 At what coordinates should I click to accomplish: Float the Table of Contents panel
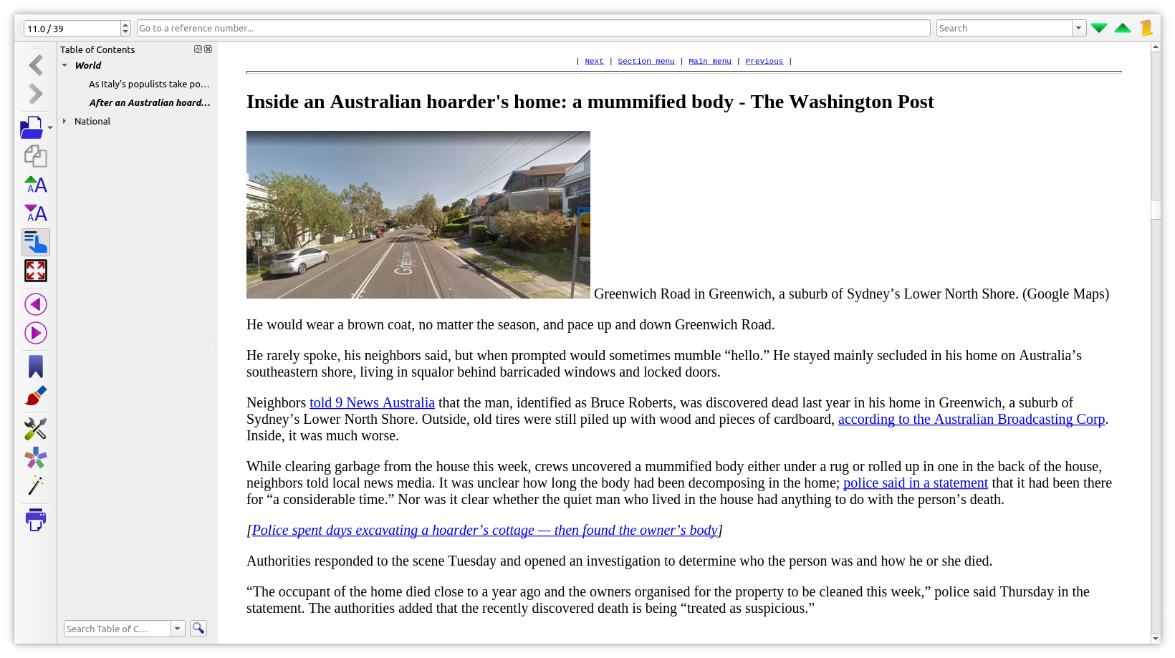(198, 49)
